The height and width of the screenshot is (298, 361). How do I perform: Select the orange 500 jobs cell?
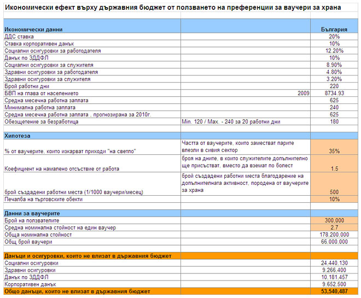(334, 184)
